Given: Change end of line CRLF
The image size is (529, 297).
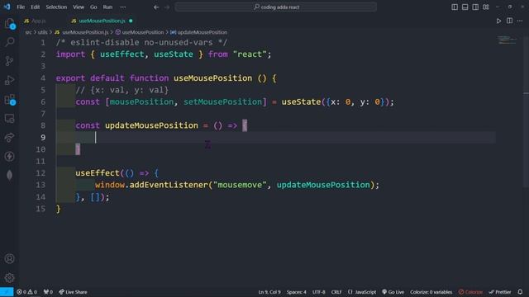Looking at the screenshot, I should point(336,292).
